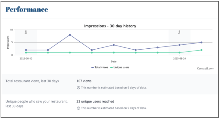Screen dimensions: 220x119
Task: Click the Total restaurant views, last 30 days label
Action: coord(32,81)
